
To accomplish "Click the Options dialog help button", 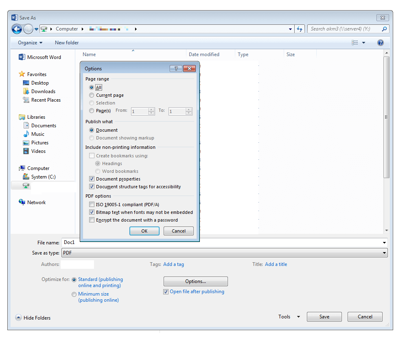I will tap(176, 68).
